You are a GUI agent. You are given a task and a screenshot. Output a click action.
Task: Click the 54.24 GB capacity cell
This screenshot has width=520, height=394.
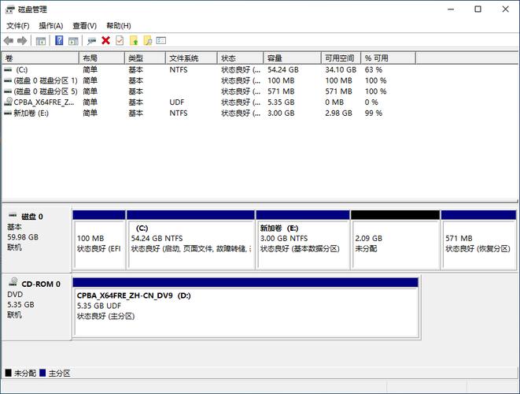283,70
